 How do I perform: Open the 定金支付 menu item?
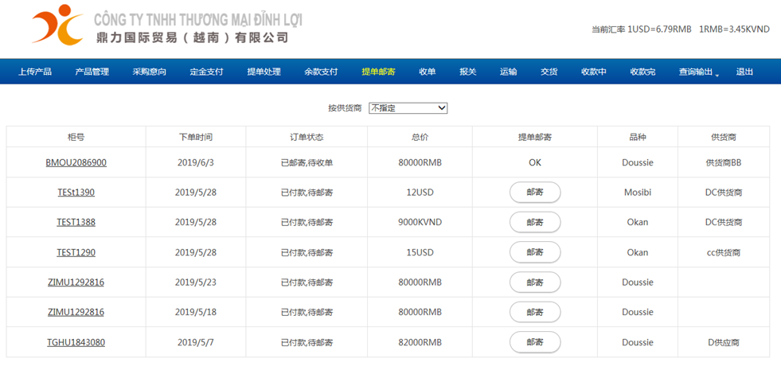[207, 72]
